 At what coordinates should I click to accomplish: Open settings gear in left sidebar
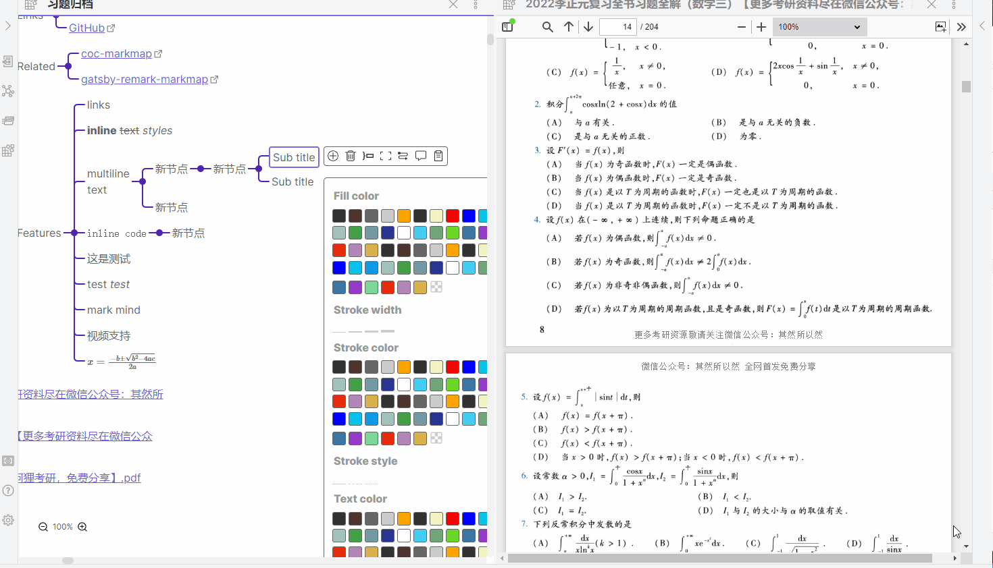(x=8, y=520)
